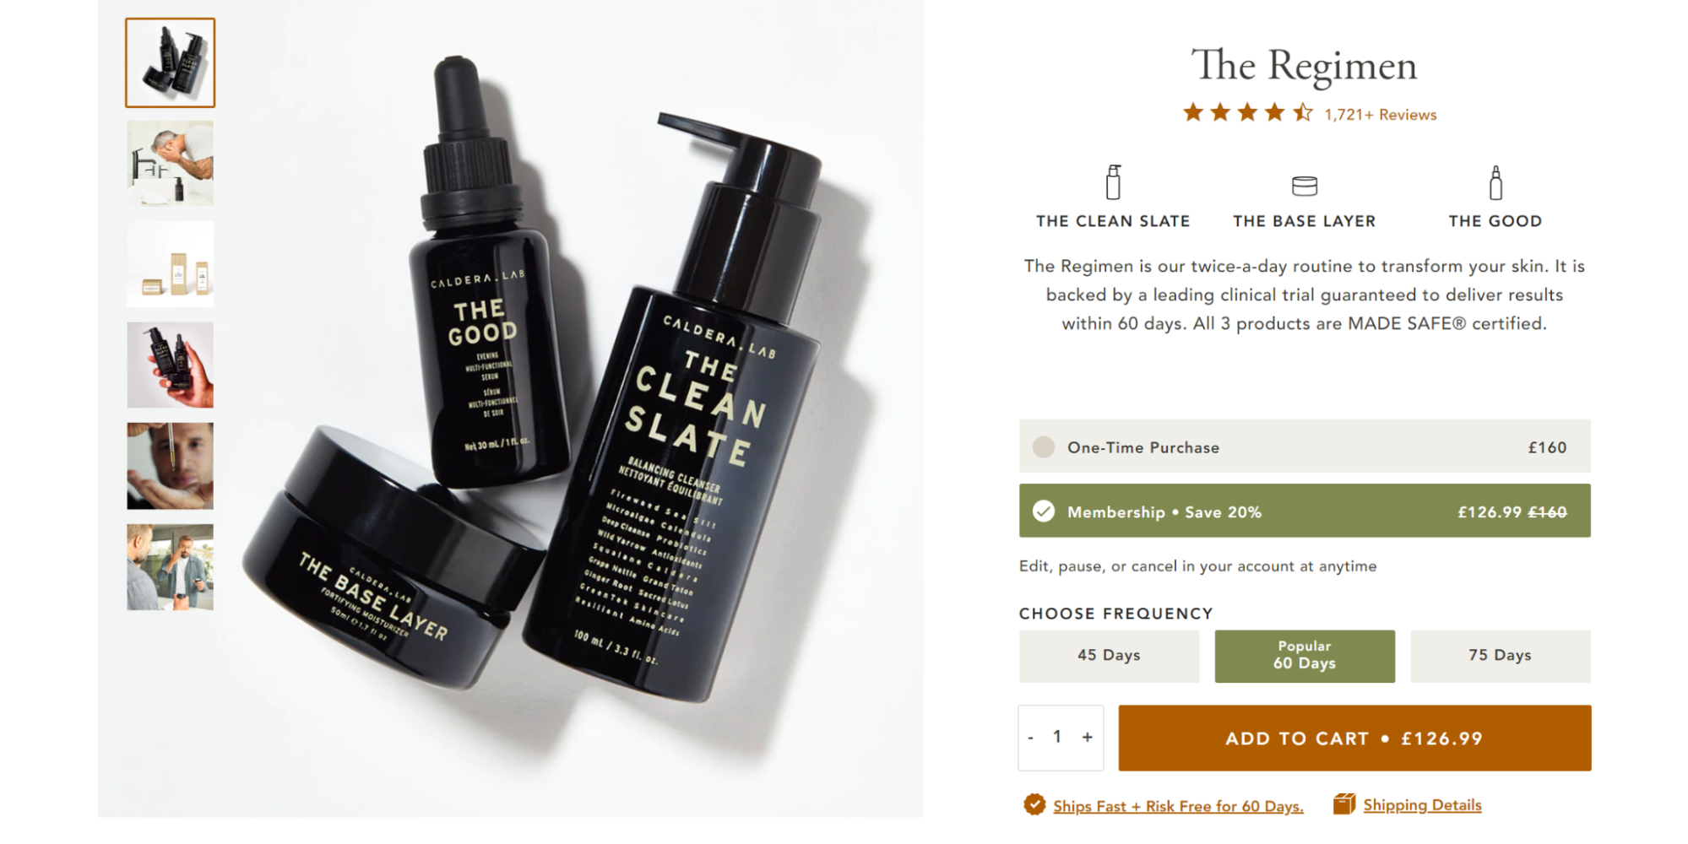This screenshot has width=1688, height=844.
Task: View the product boxes packaging thumbnail
Action: coord(171,264)
